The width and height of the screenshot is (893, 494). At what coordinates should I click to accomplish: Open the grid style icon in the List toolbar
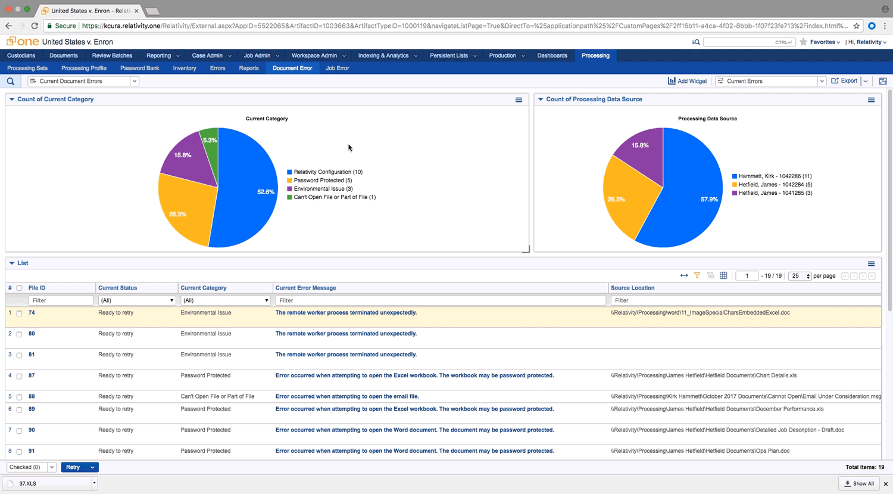coord(723,276)
